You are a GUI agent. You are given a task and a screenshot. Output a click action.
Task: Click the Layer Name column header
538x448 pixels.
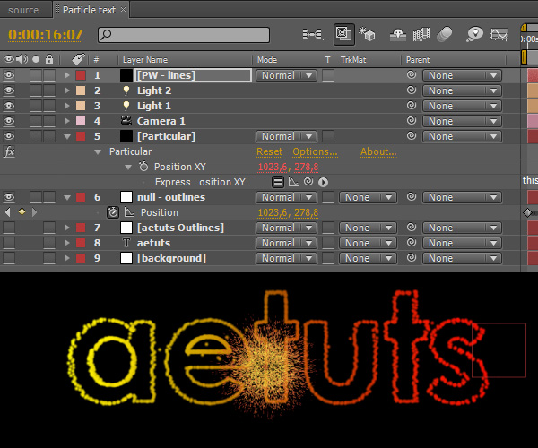(x=145, y=60)
